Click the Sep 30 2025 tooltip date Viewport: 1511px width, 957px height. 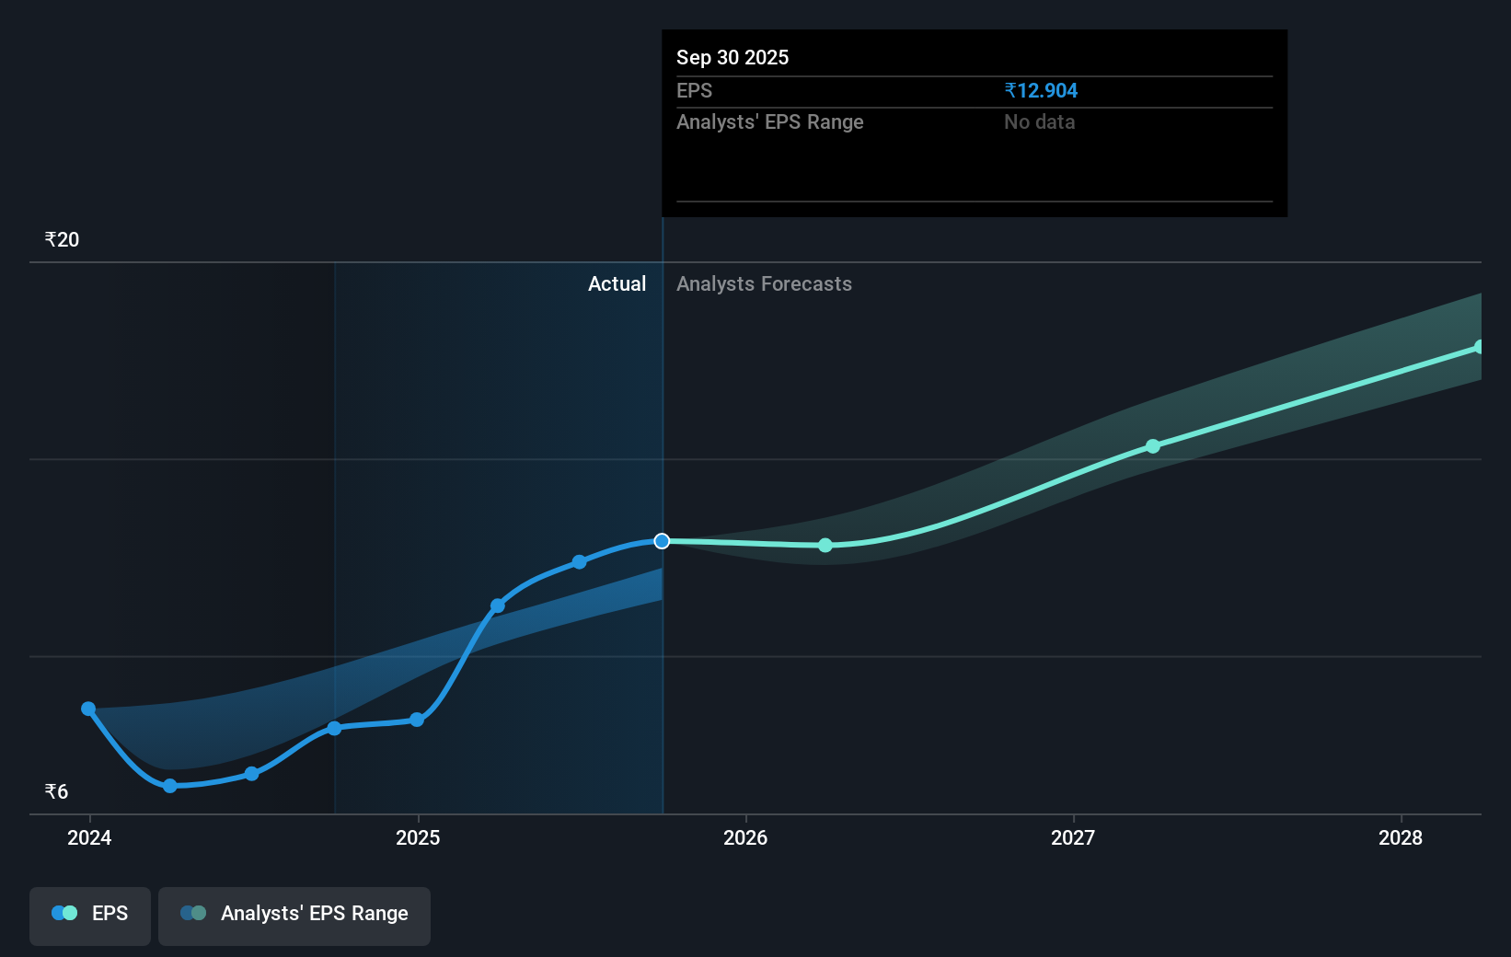coord(732,58)
